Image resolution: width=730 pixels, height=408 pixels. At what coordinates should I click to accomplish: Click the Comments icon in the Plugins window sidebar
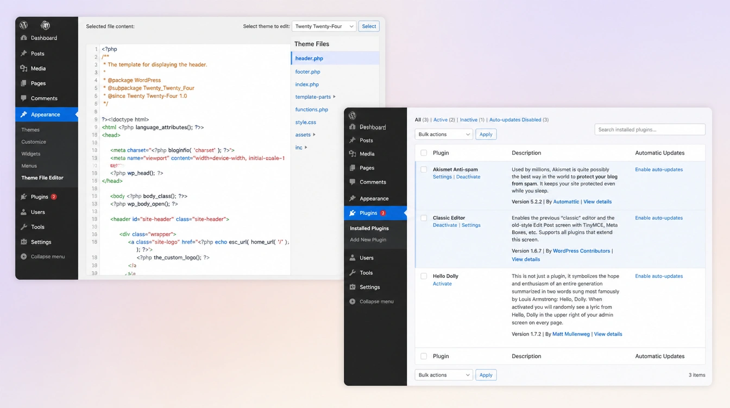coord(353,182)
